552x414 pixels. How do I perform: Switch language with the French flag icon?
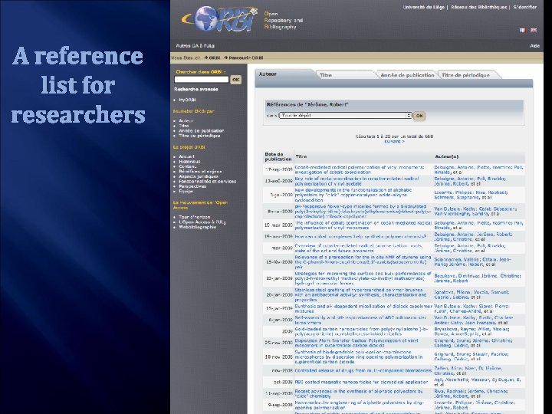click(x=522, y=30)
